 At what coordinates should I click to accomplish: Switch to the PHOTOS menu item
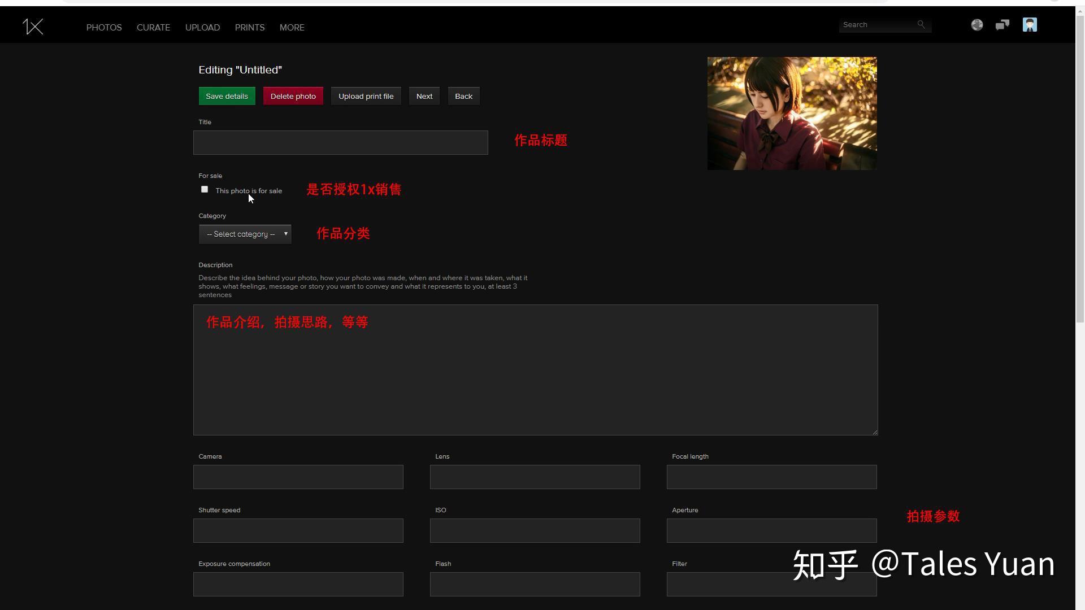coord(104,27)
